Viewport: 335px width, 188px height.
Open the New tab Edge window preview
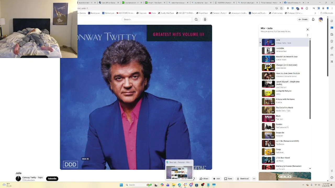(179, 170)
